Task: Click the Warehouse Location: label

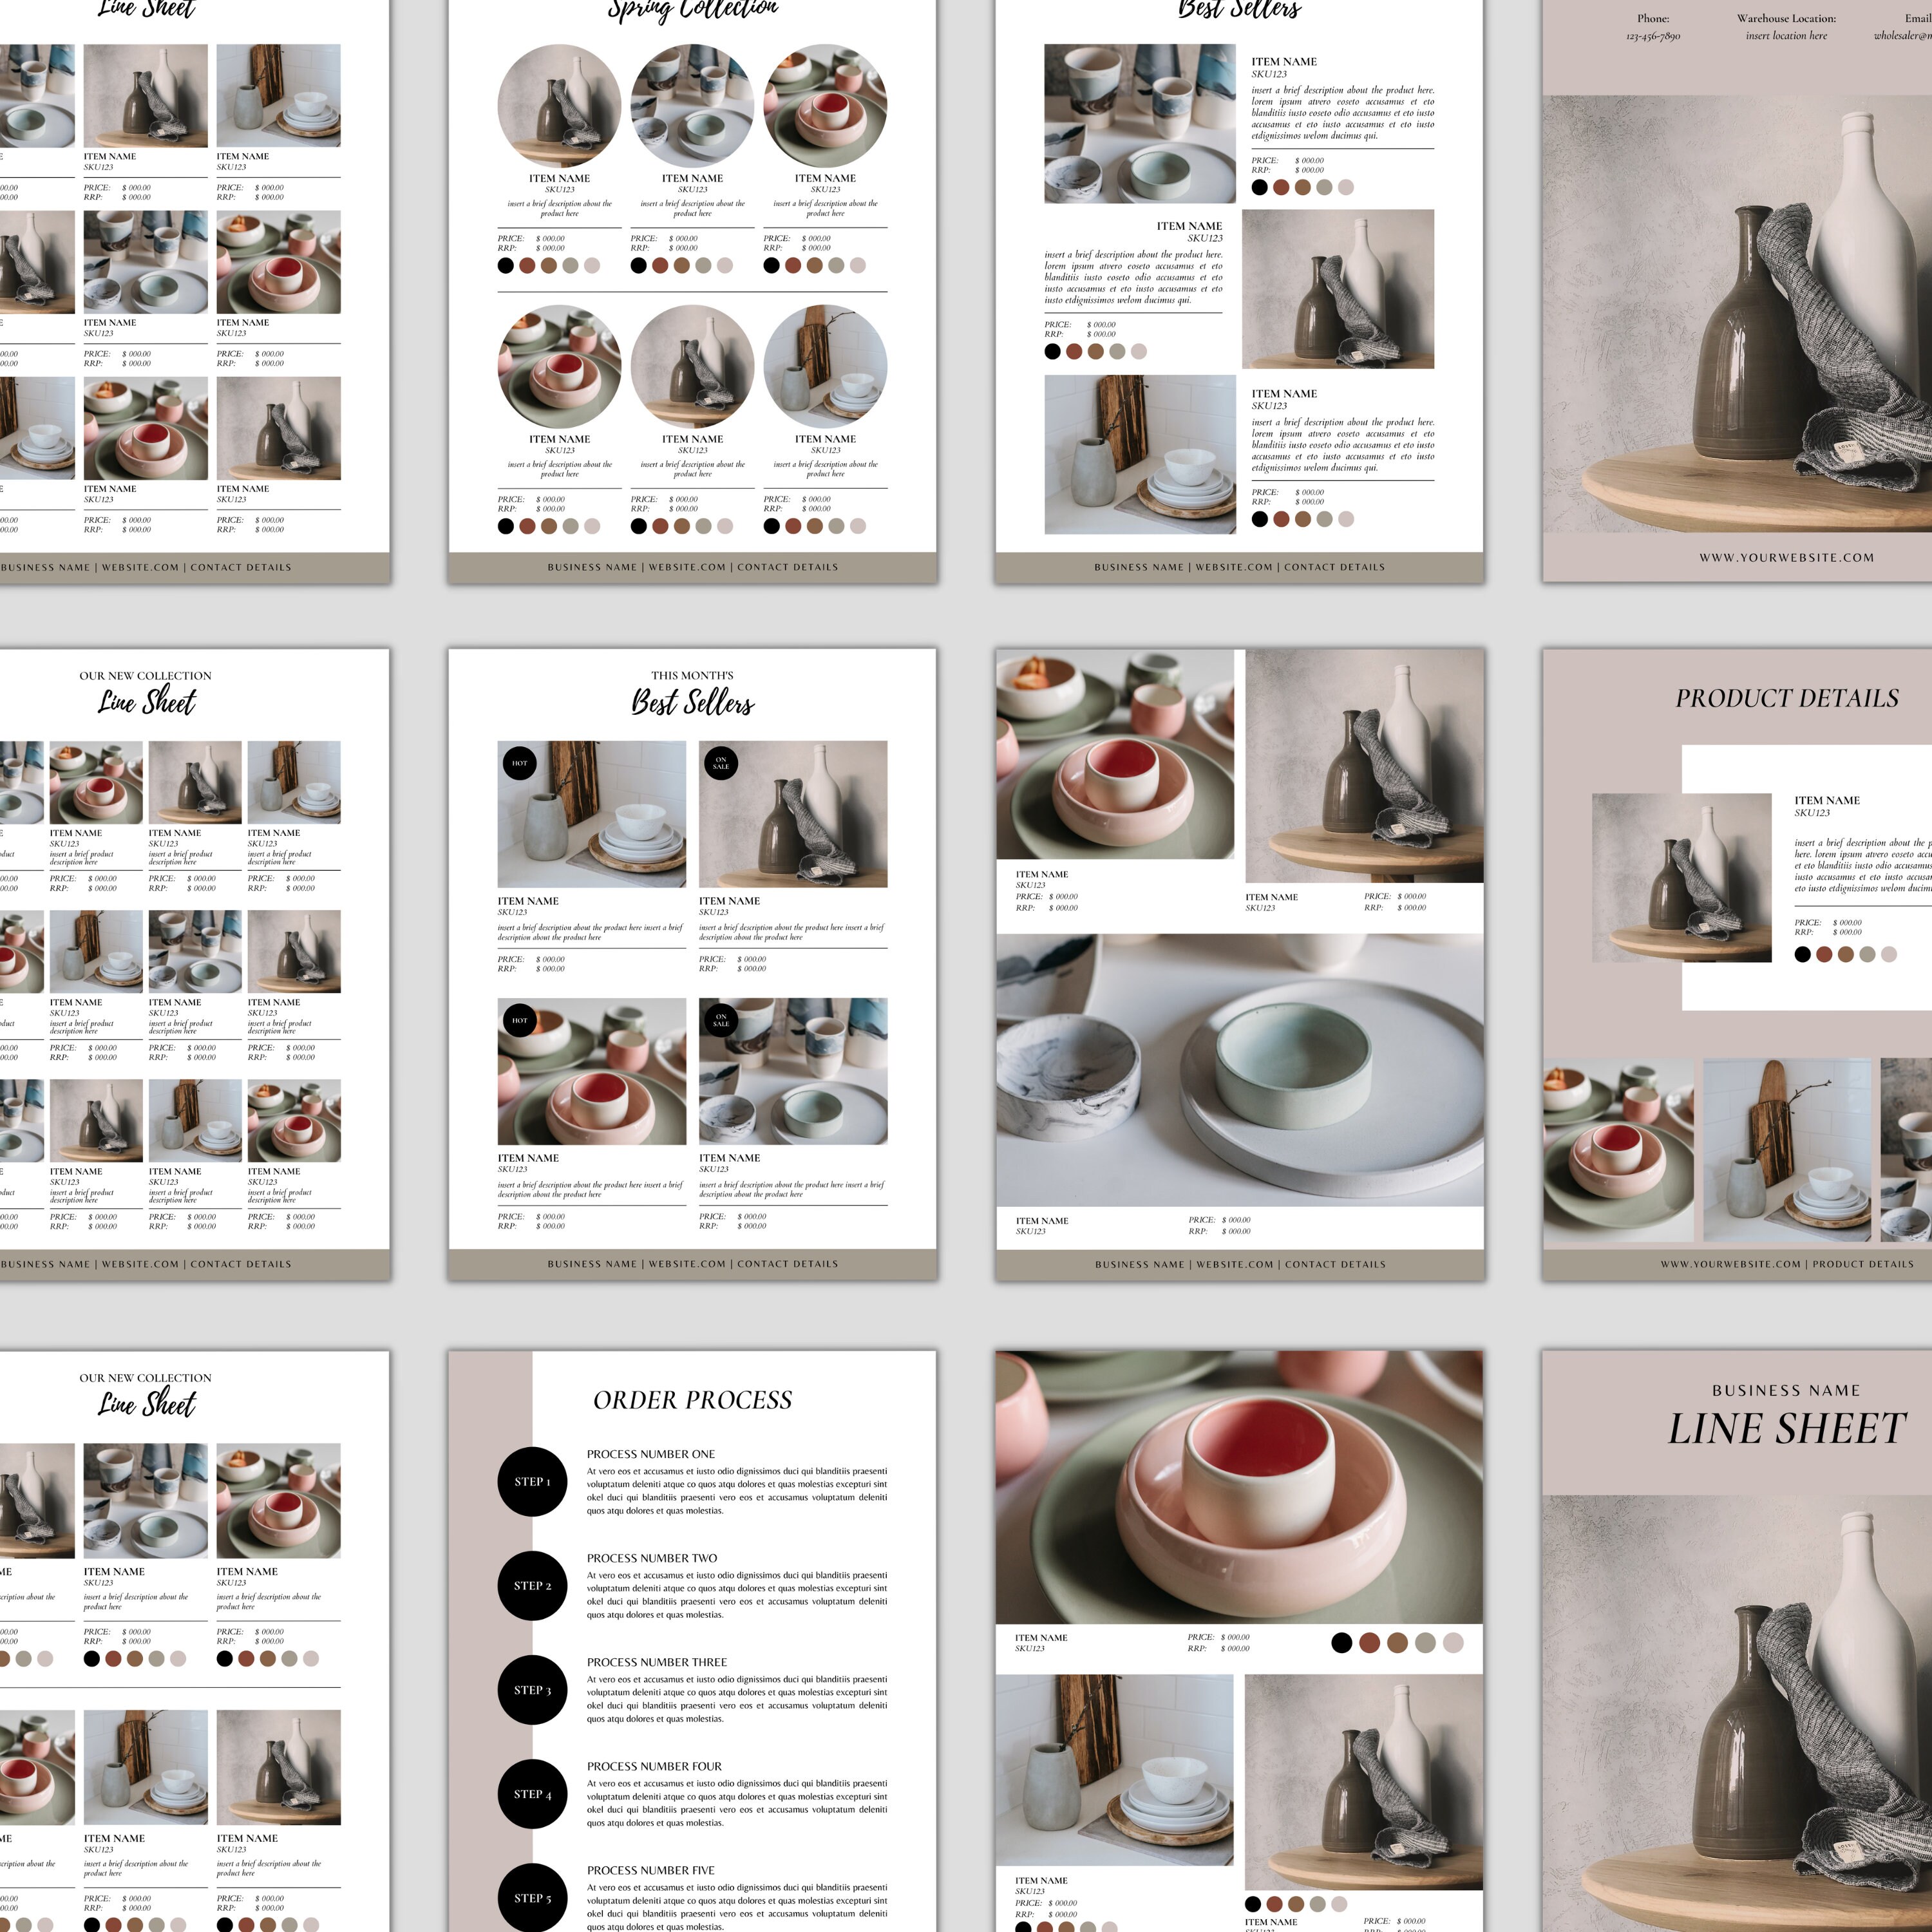Action: click(1786, 18)
